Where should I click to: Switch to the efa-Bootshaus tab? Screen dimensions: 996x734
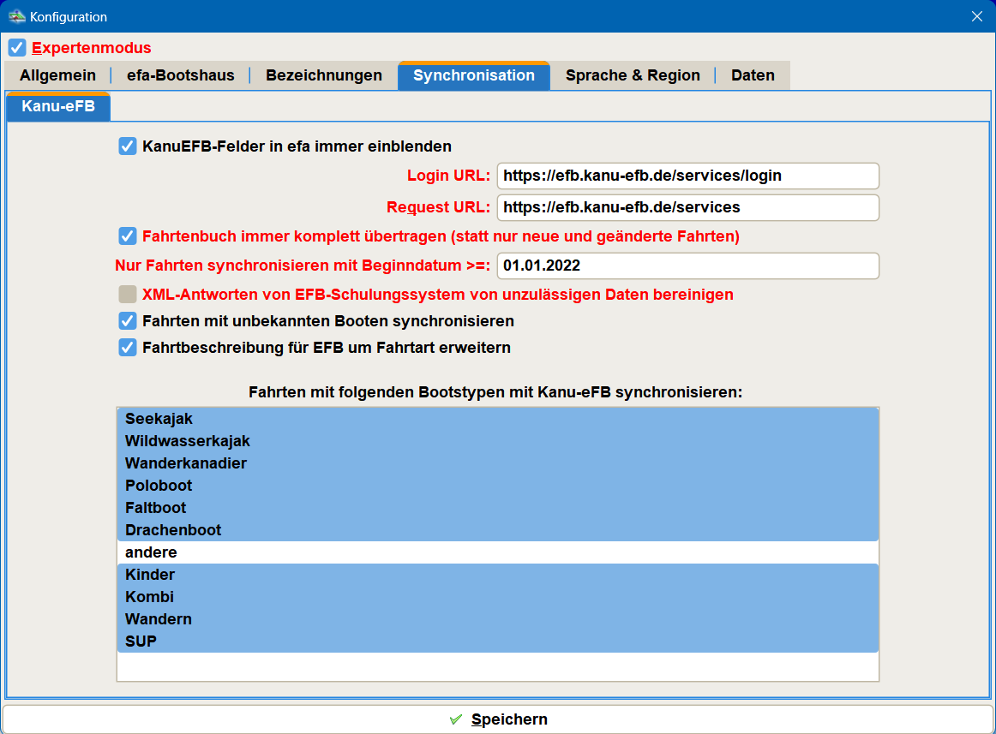(x=180, y=75)
